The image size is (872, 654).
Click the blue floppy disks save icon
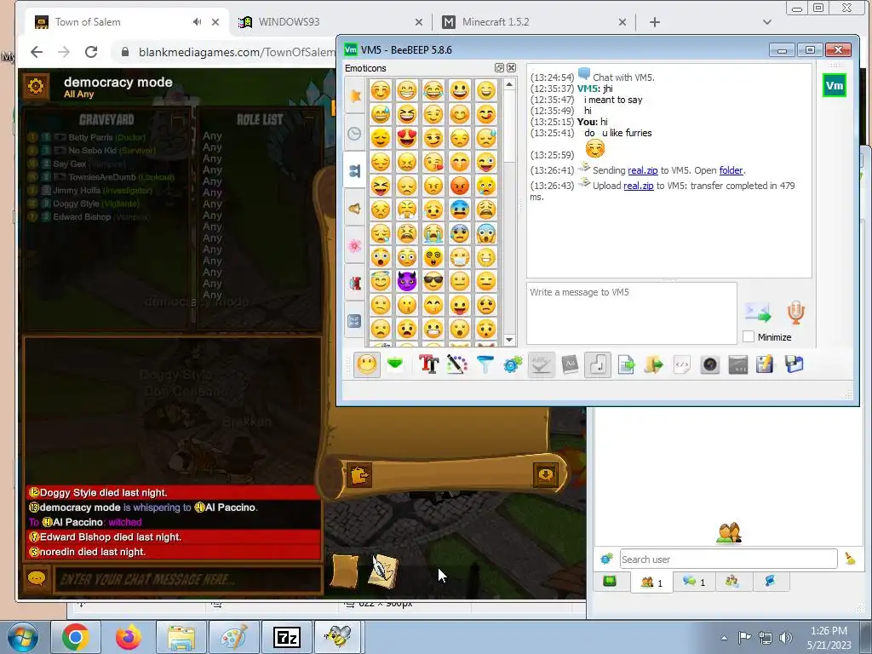795,364
